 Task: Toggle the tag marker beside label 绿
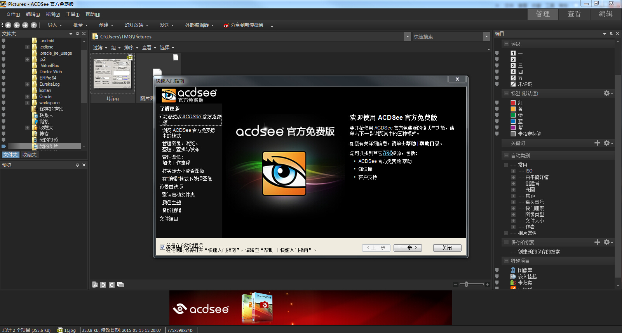coord(497,115)
